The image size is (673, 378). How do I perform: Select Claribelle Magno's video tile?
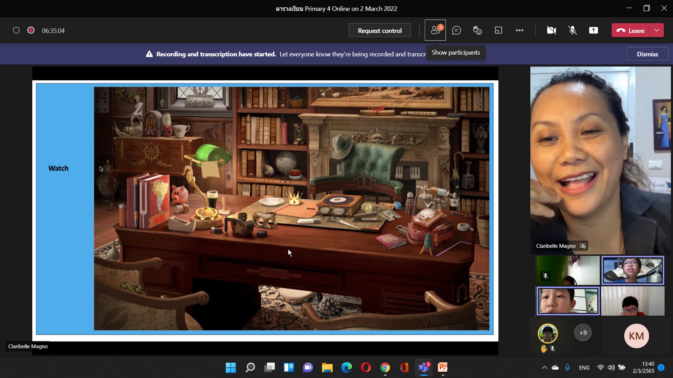click(600, 159)
